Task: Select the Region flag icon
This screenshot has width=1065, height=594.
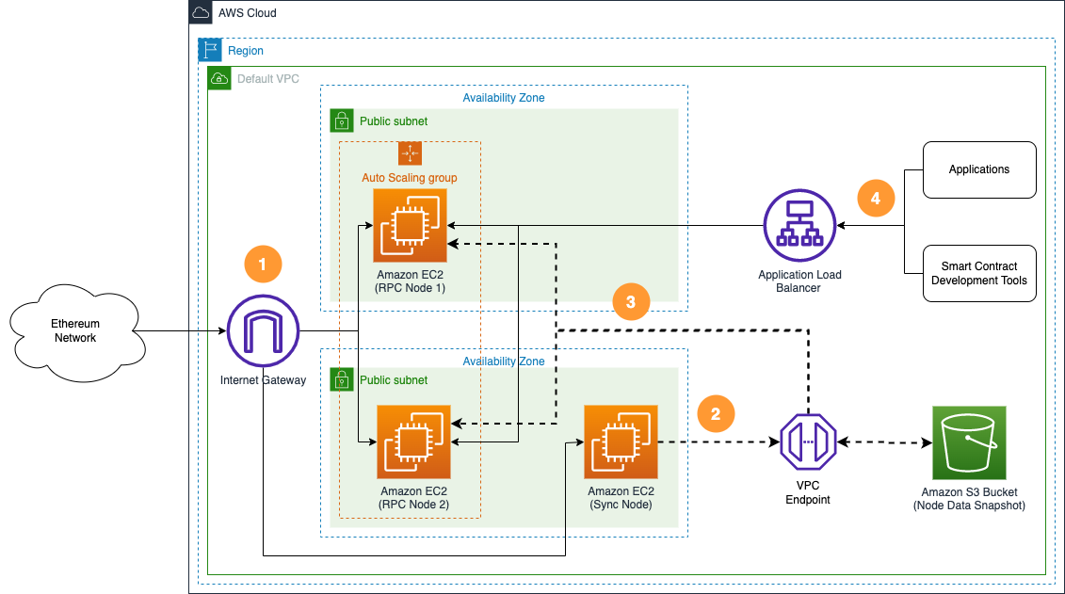Action: (209, 50)
